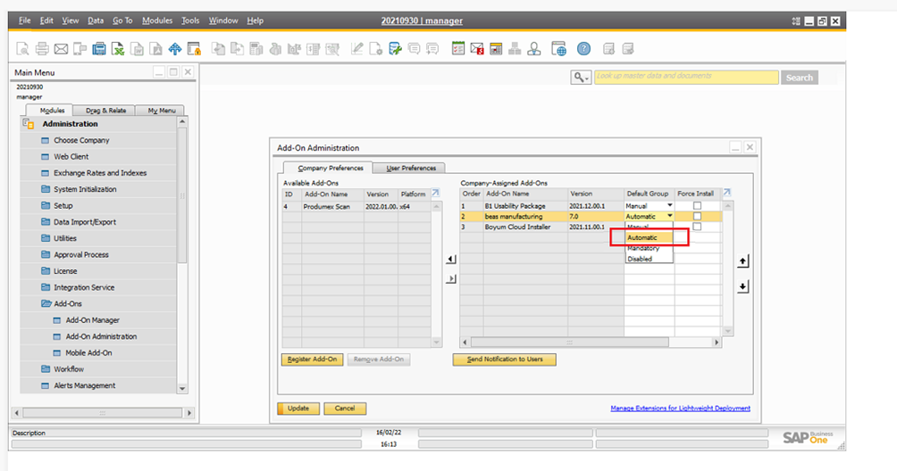The image size is (897, 471).
Task: Click the Main Menu vertical scrollbar
Action: pos(182,255)
